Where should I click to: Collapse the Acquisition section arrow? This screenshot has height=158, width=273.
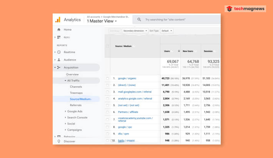[x=55, y=67]
